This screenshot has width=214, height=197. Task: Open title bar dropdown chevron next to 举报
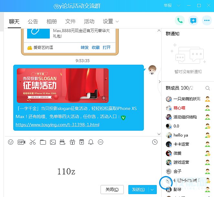178,5
